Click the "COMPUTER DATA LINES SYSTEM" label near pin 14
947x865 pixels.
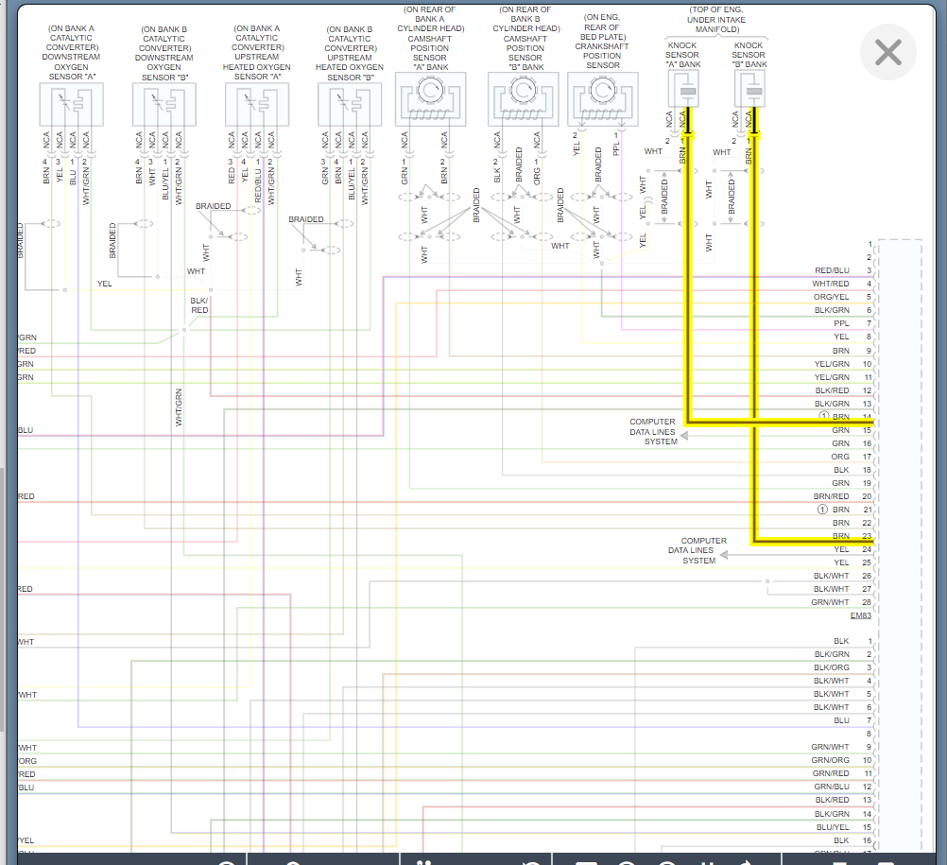click(653, 431)
